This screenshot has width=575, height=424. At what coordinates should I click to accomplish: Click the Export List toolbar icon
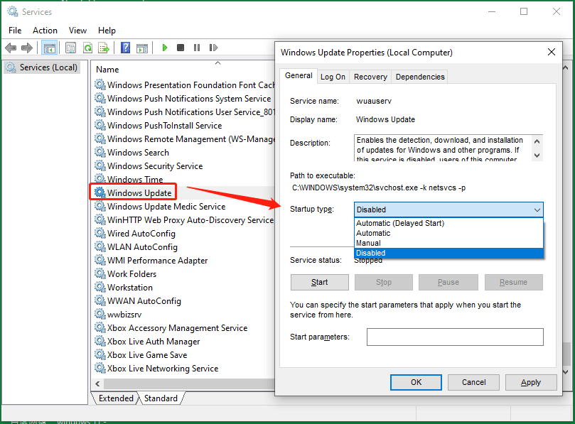(104, 48)
